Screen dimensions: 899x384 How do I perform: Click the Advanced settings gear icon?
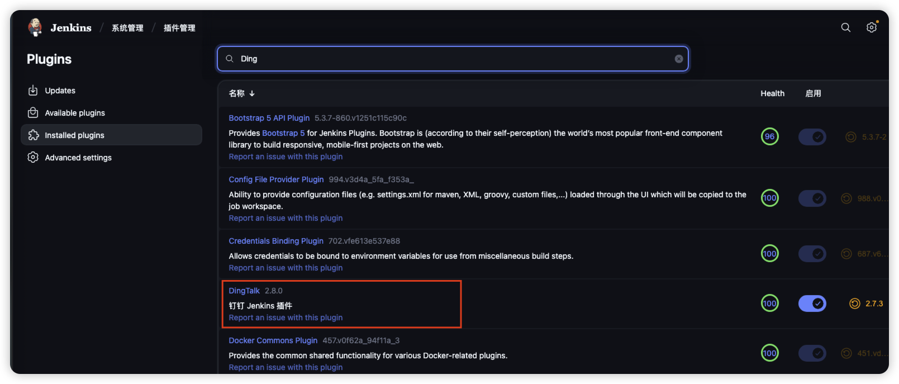pos(33,158)
